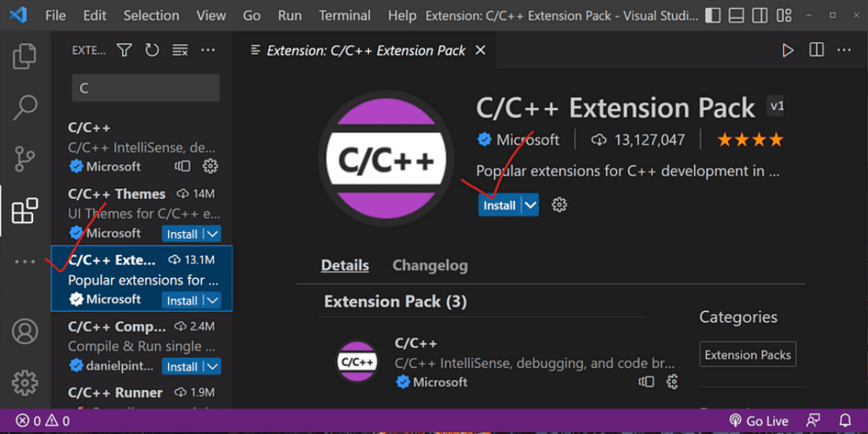
Task: Open Install dropdown for C/C++ Compile Run
Action: (x=213, y=366)
